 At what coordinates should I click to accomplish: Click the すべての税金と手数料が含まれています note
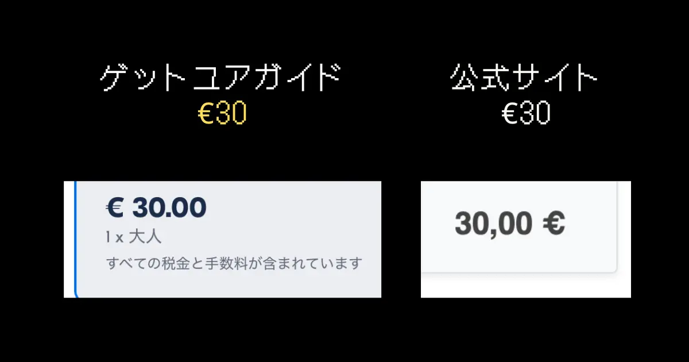[234, 263]
